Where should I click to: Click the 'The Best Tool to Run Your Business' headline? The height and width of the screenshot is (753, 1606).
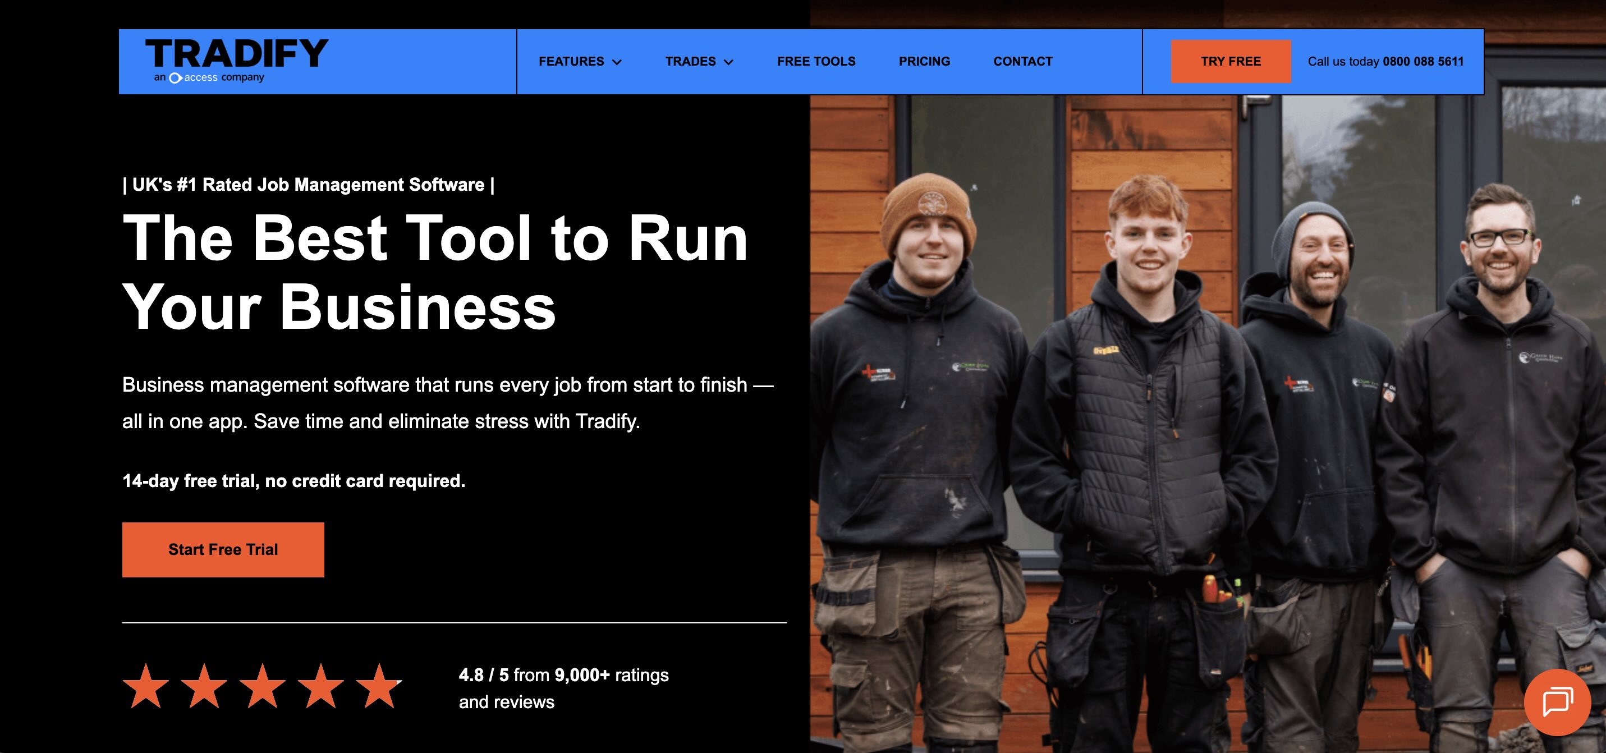click(x=435, y=272)
